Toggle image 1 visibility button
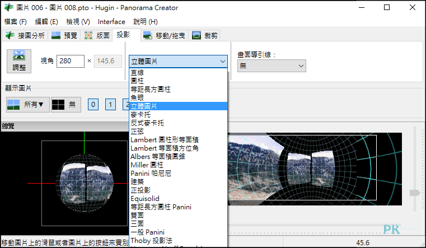The width and height of the screenshot is (426, 248). tap(110, 105)
